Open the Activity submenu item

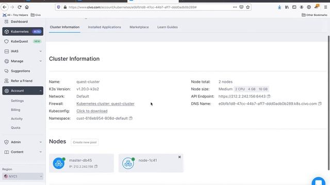point(16,119)
